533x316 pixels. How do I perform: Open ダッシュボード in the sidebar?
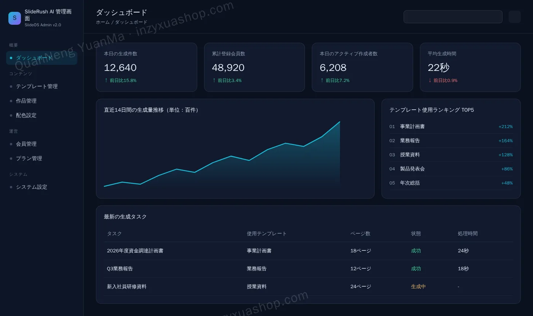coord(41,58)
